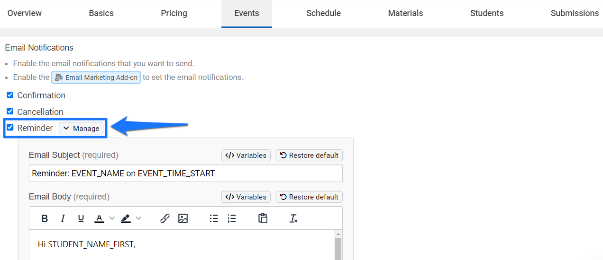Uncheck the Confirmation checkbox
The width and height of the screenshot is (603, 260).
(10, 95)
